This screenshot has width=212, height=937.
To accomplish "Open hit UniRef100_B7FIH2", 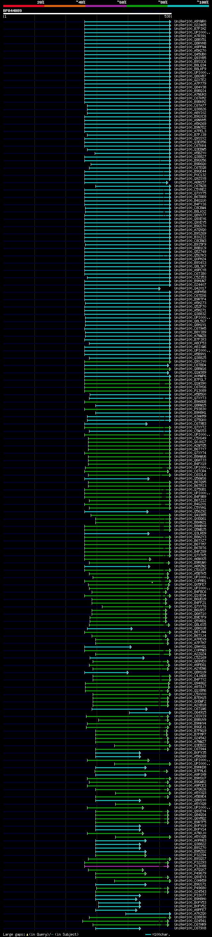I will pyautogui.click(x=190, y=29).
